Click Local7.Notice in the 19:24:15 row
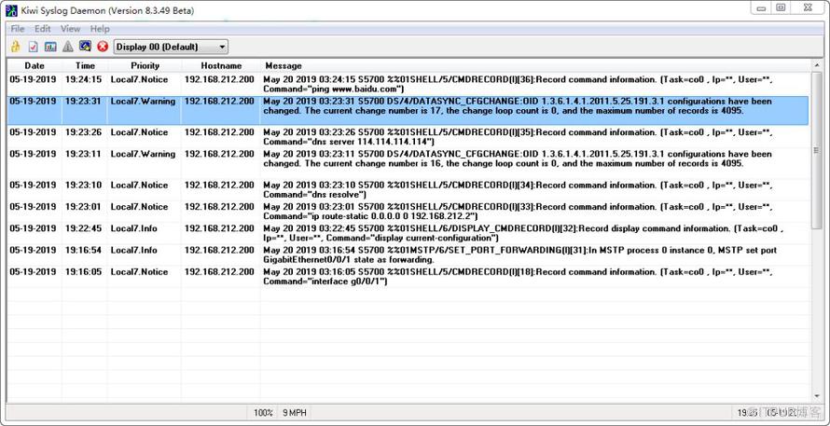Viewport: 830px width, 426px height. click(x=139, y=79)
